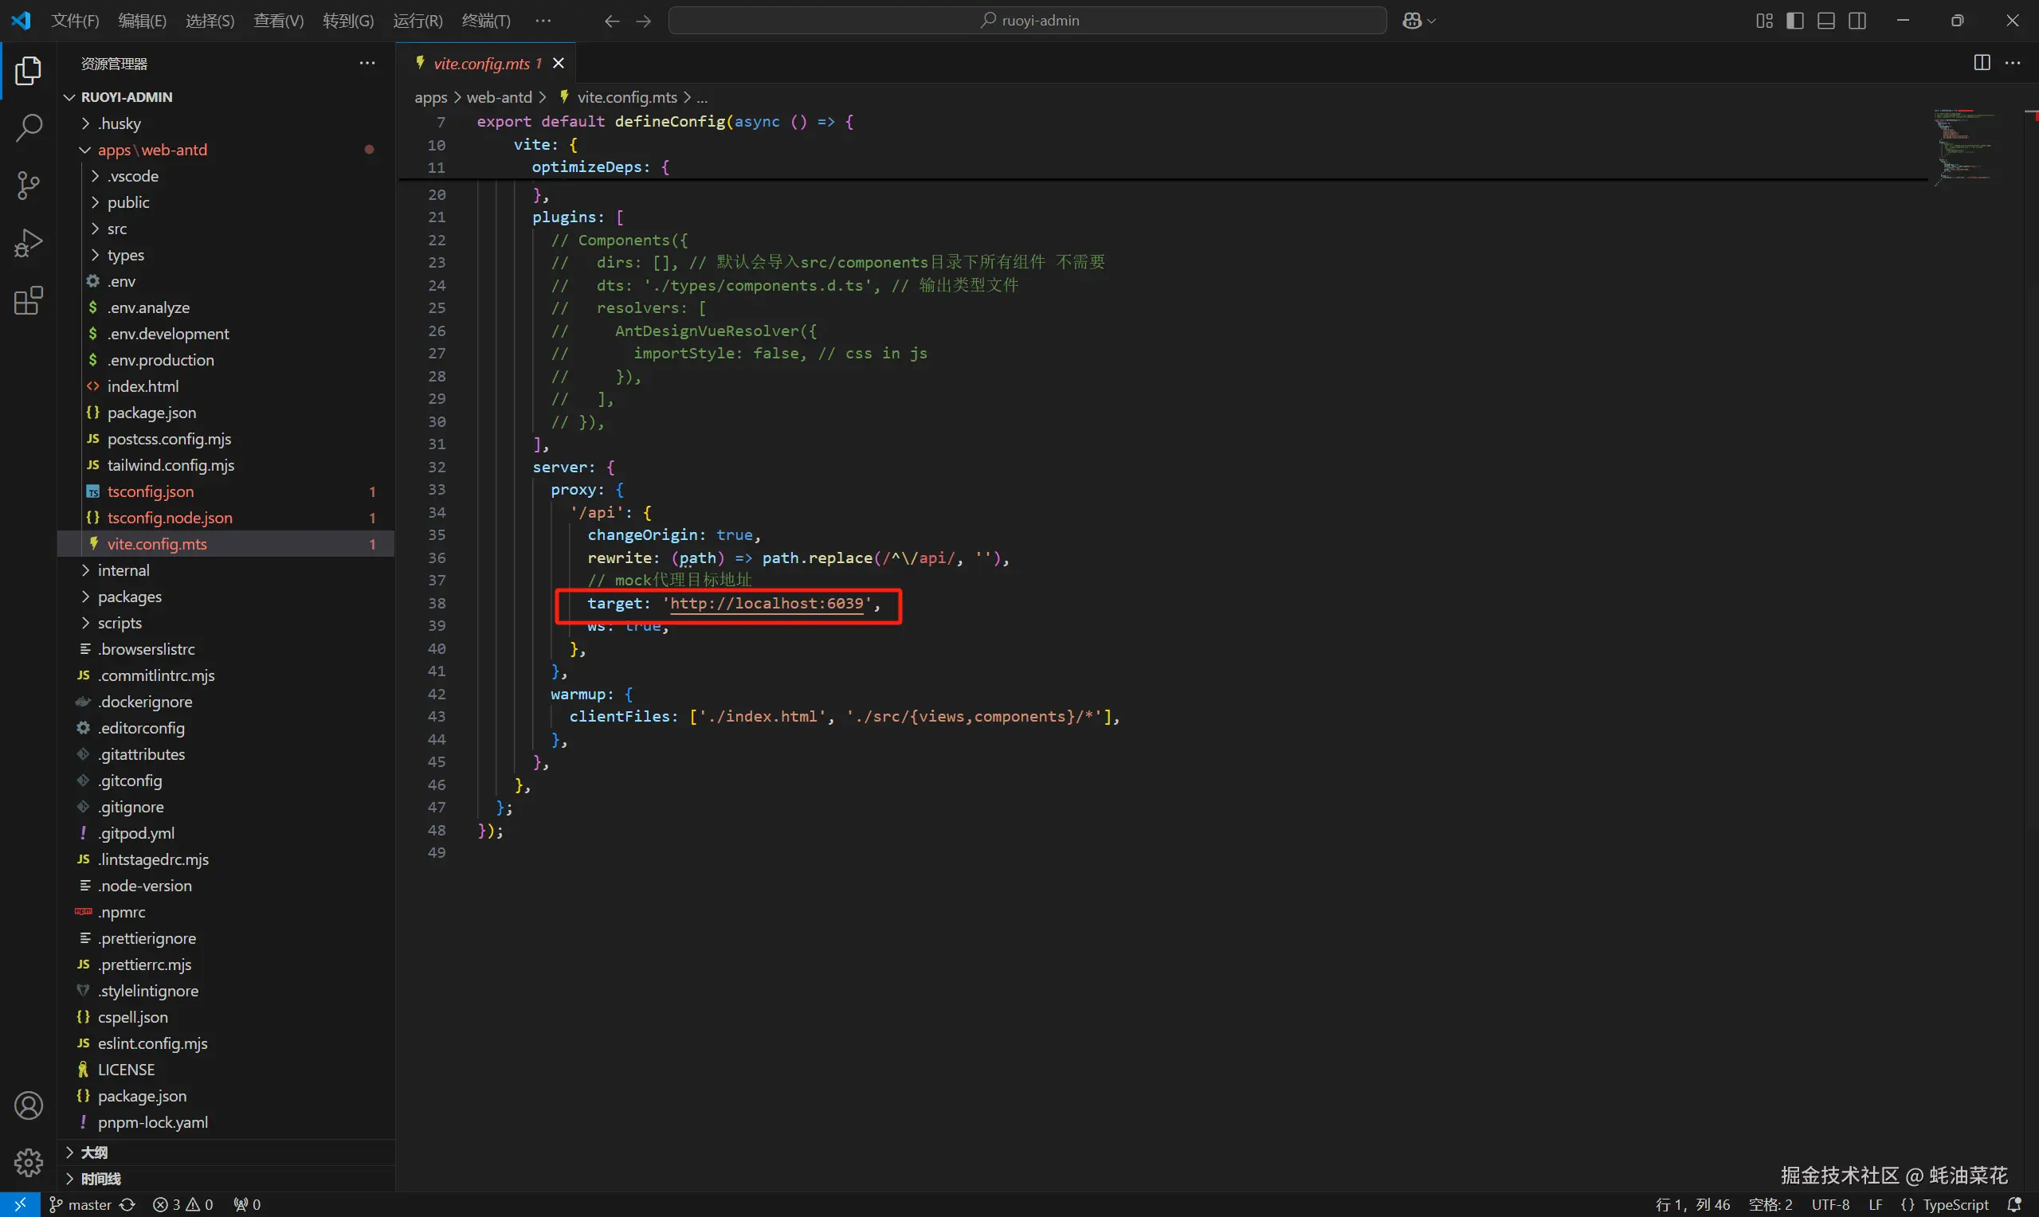Expand the public folder
Viewport: 2039px width, 1217px height.
pos(225,202)
